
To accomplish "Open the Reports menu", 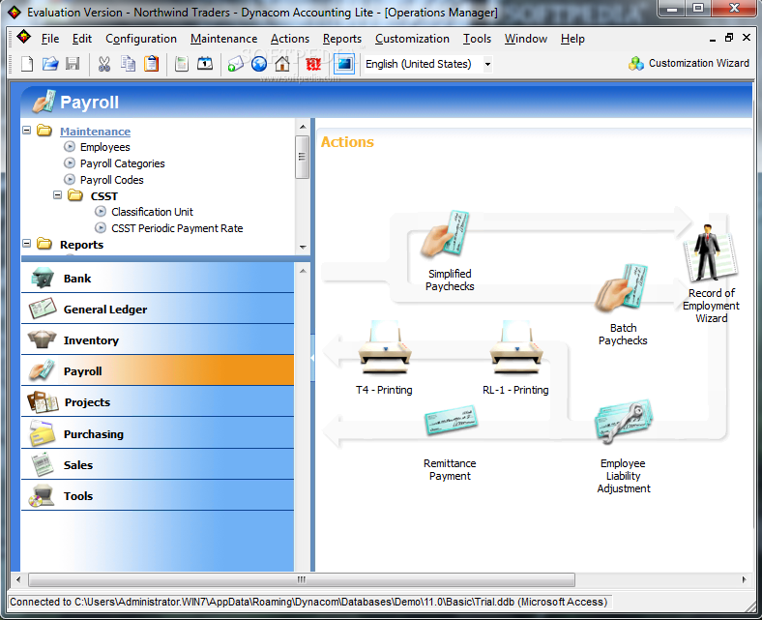I will 342,39.
